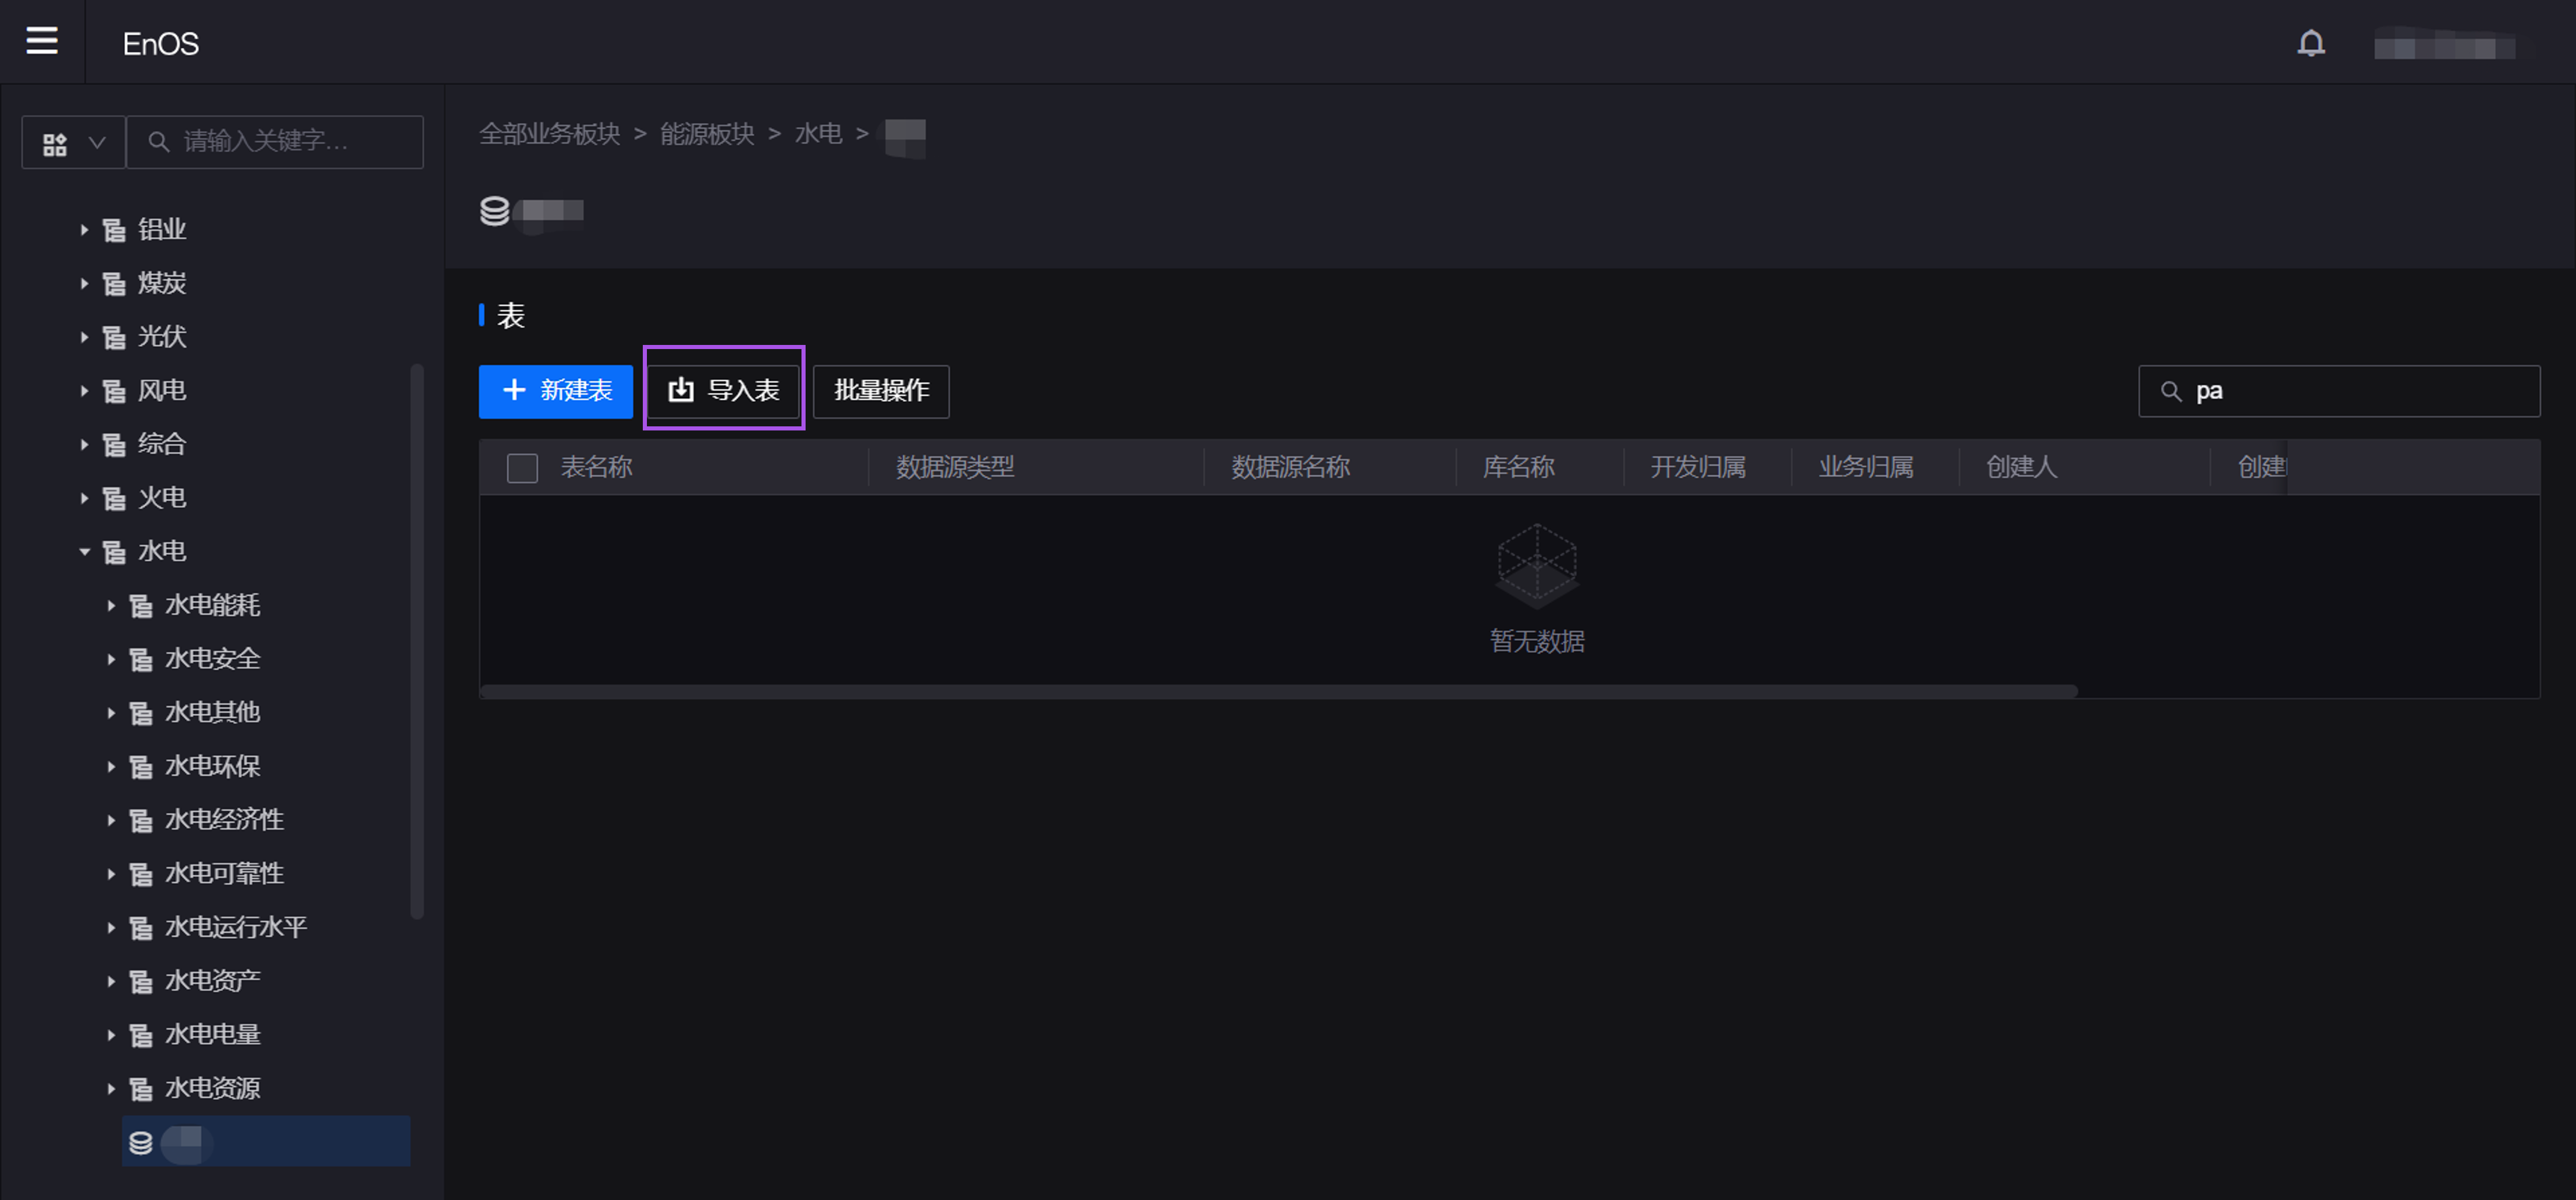Navigate to 全部业务板块 breadcrumb
The image size is (2576, 1200).
coord(549,134)
